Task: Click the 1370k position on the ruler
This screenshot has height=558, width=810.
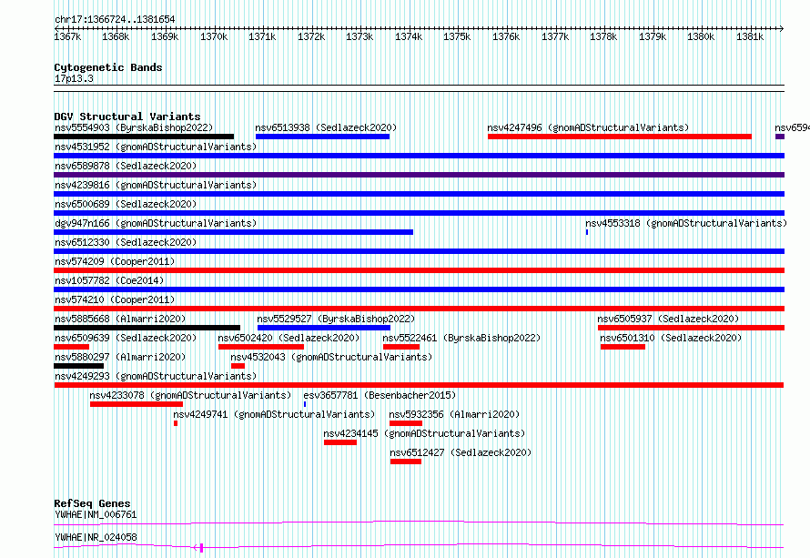Action: pos(213,36)
